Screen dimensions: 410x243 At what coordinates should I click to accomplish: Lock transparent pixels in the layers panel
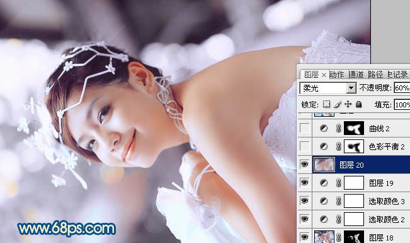click(x=327, y=105)
